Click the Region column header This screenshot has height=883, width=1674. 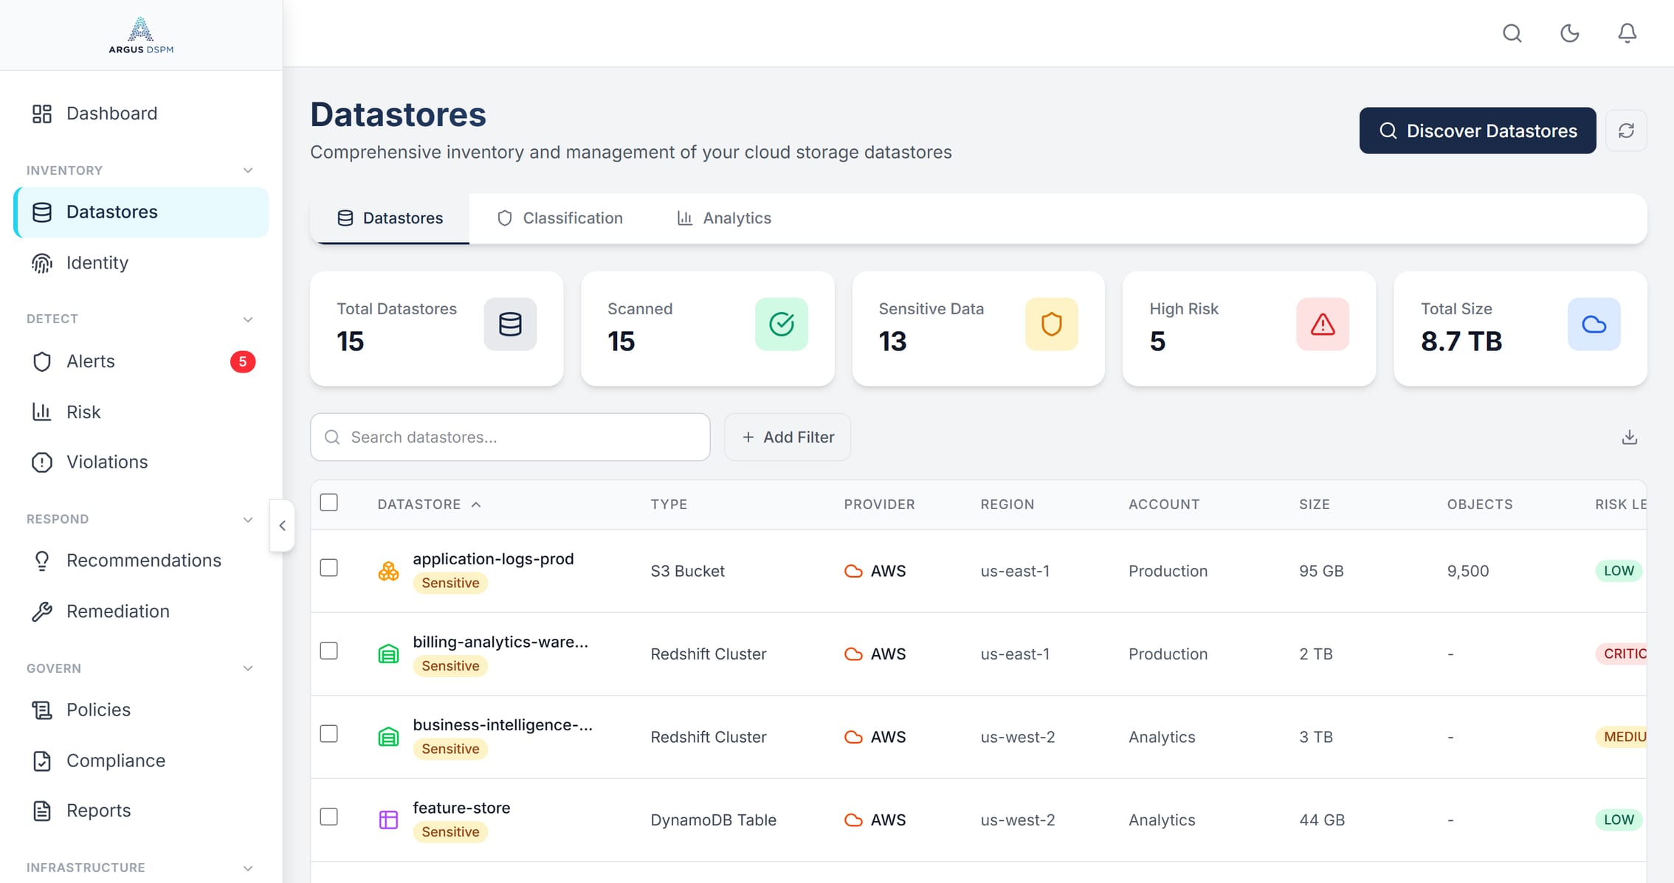click(1008, 505)
